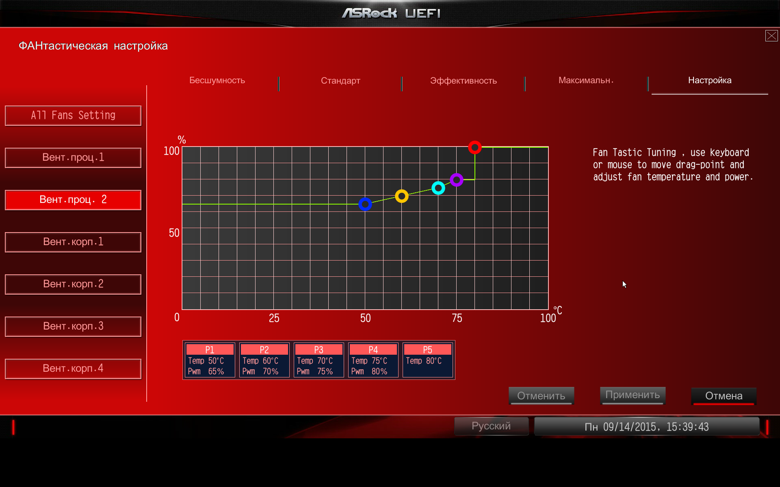The image size is (780, 487).
Task: Open the Эффективность profile tab
Action: 463,81
